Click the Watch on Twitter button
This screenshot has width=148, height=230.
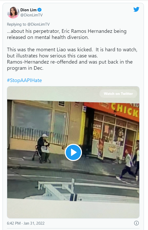(118, 94)
